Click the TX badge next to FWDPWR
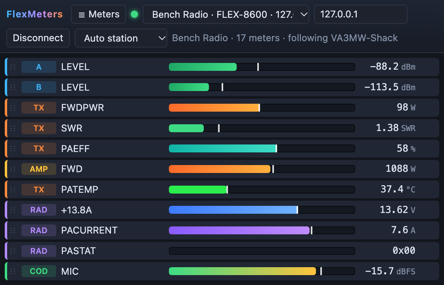Image resolution: width=444 pixels, height=285 pixels. [39, 108]
